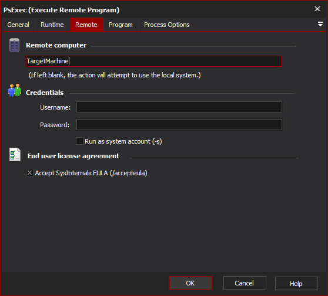Click into the Password field
Image resolution: width=328 pixels, height=296 pixels.
point(179,124)
